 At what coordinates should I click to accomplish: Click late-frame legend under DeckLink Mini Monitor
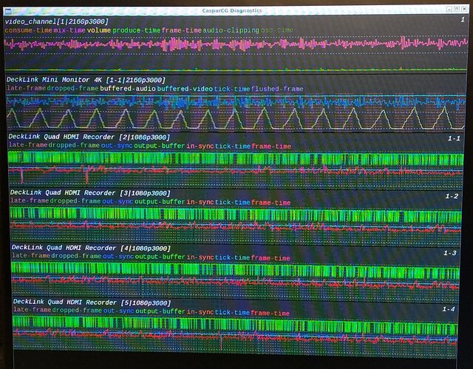coord(27,88)
